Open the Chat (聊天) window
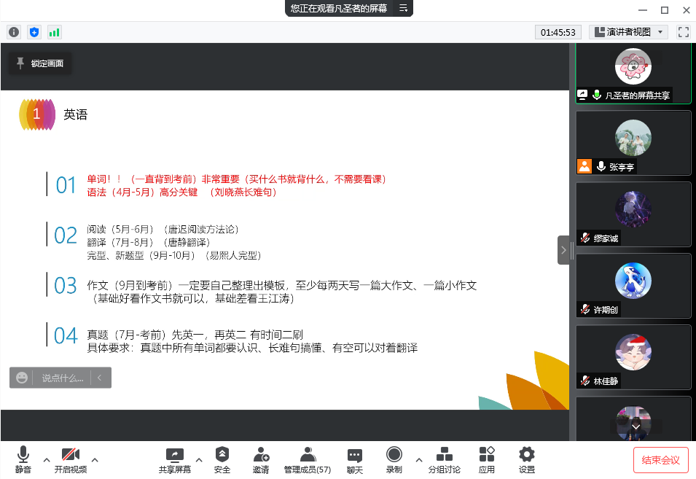The height and width of the screenshot is (479, 696). click(355, 460)
